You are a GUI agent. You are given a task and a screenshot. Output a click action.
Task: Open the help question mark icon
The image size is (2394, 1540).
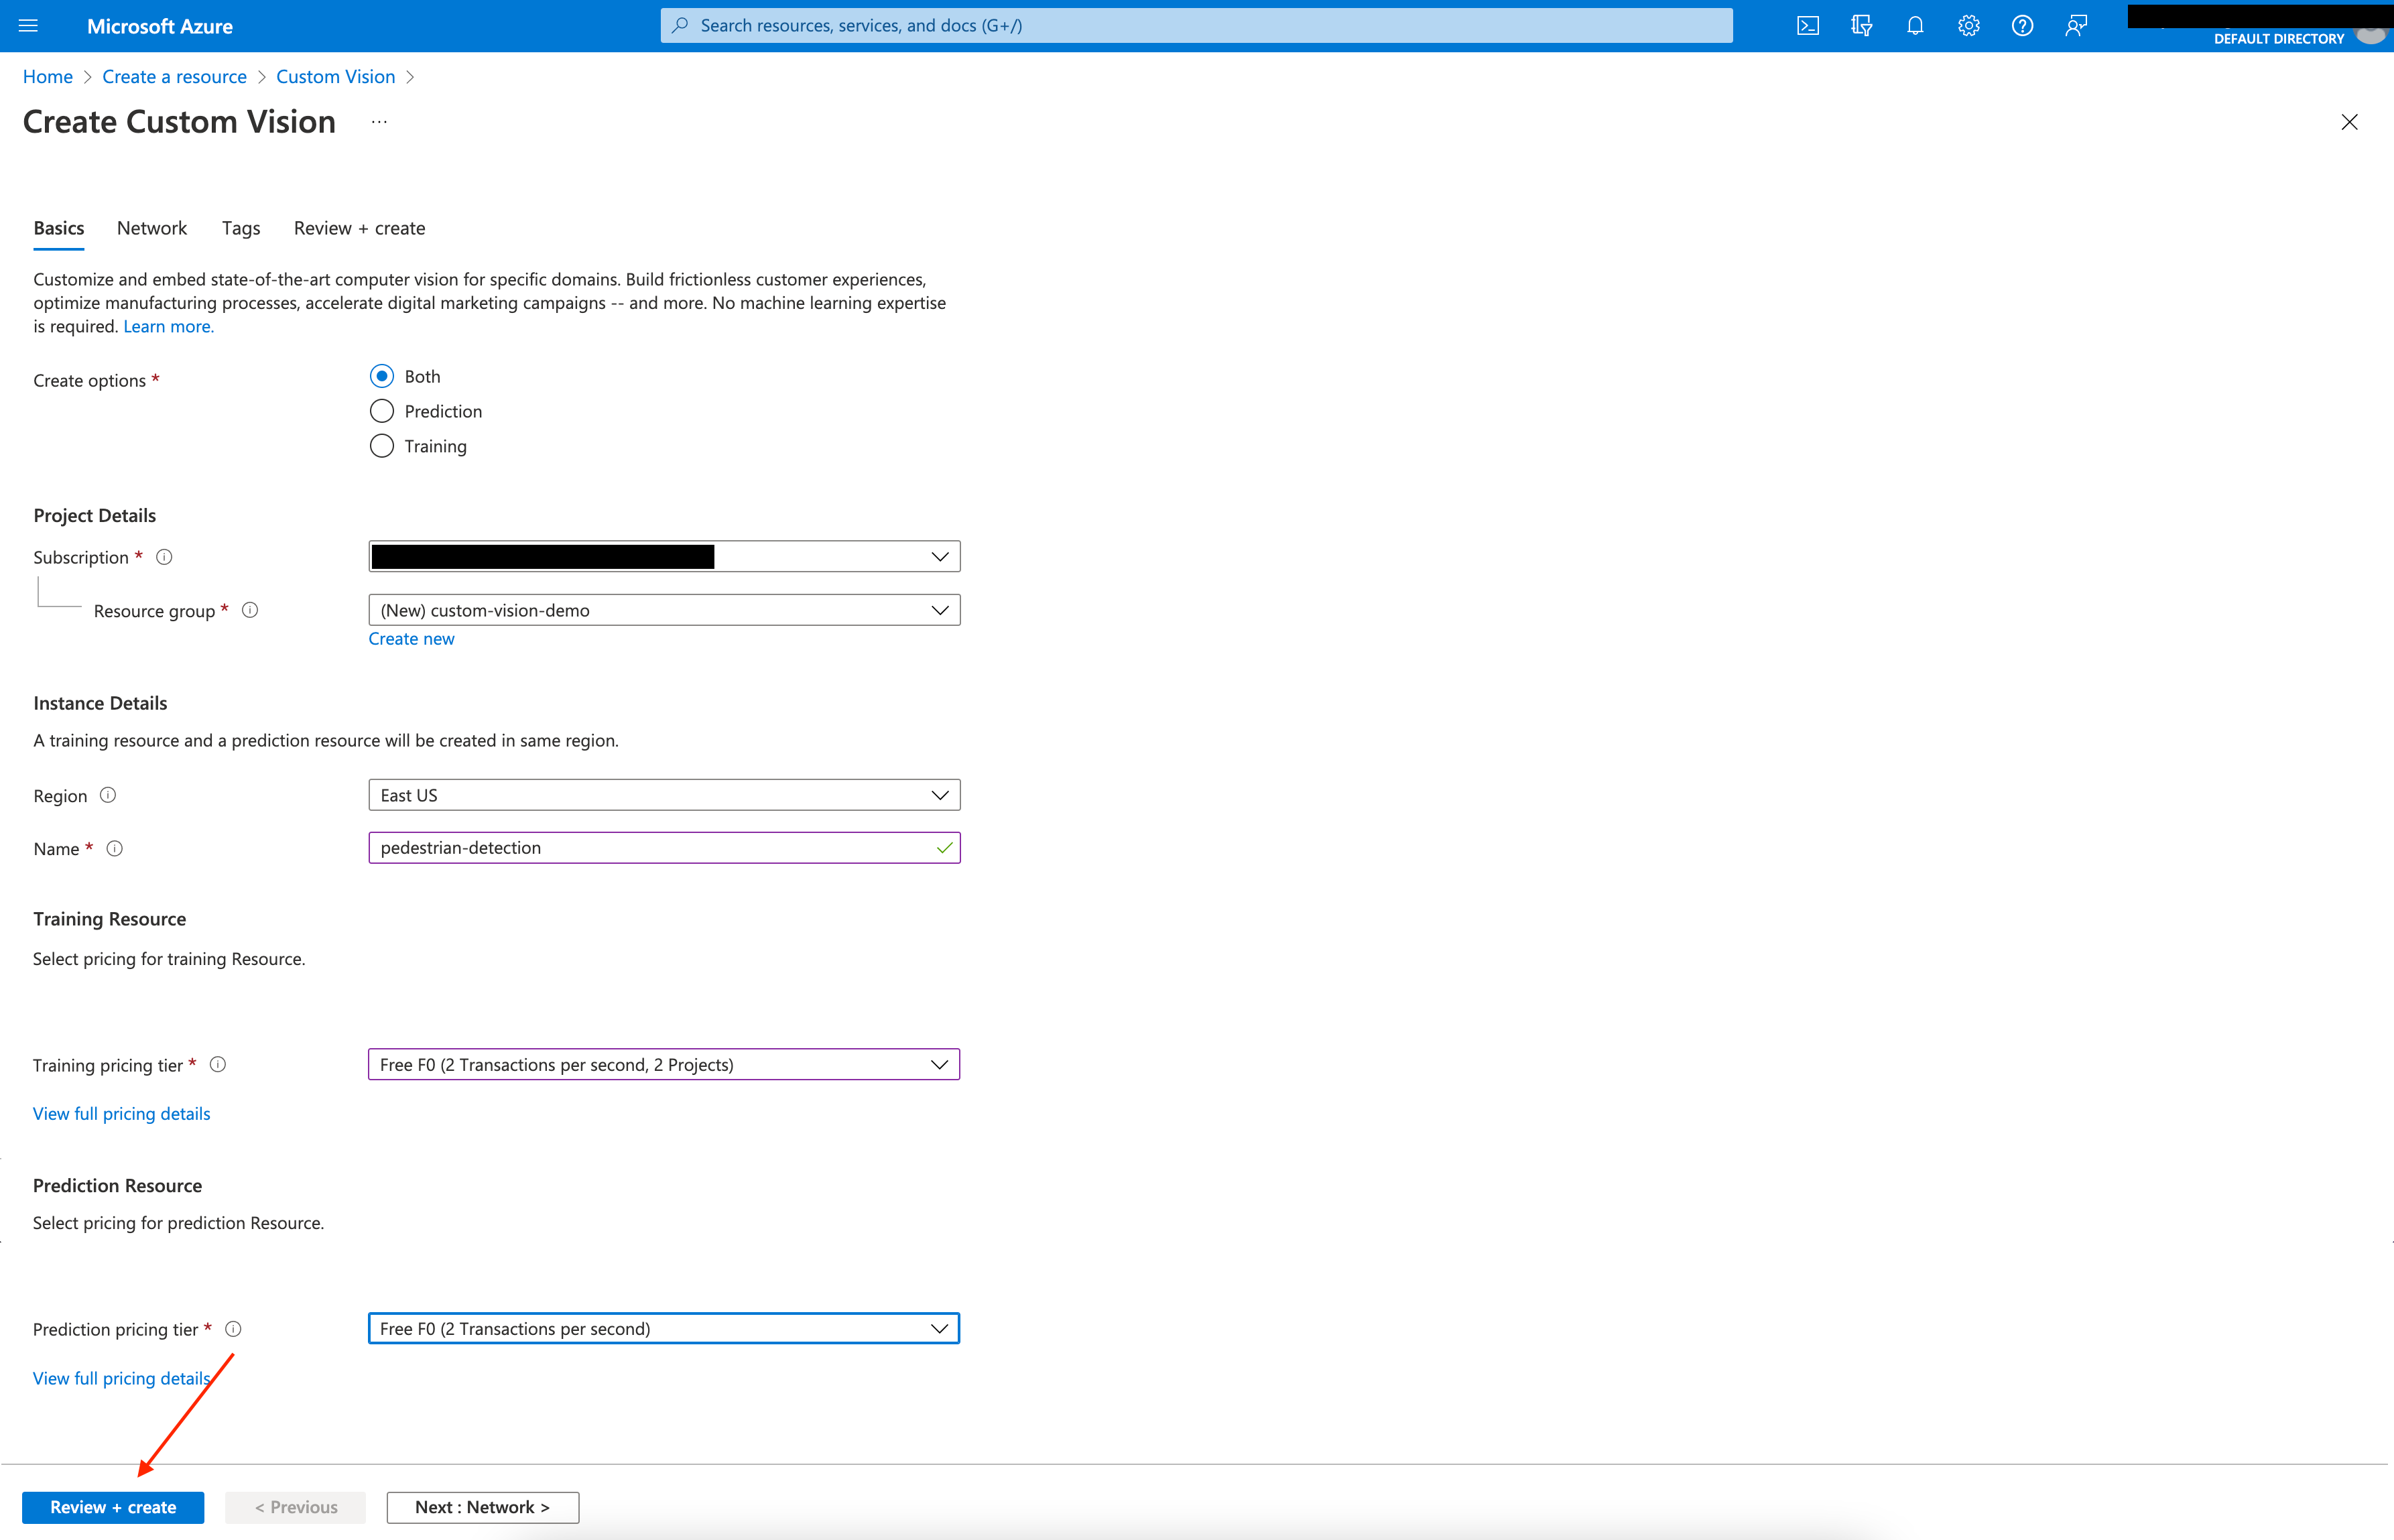[x=2022, y=26]
